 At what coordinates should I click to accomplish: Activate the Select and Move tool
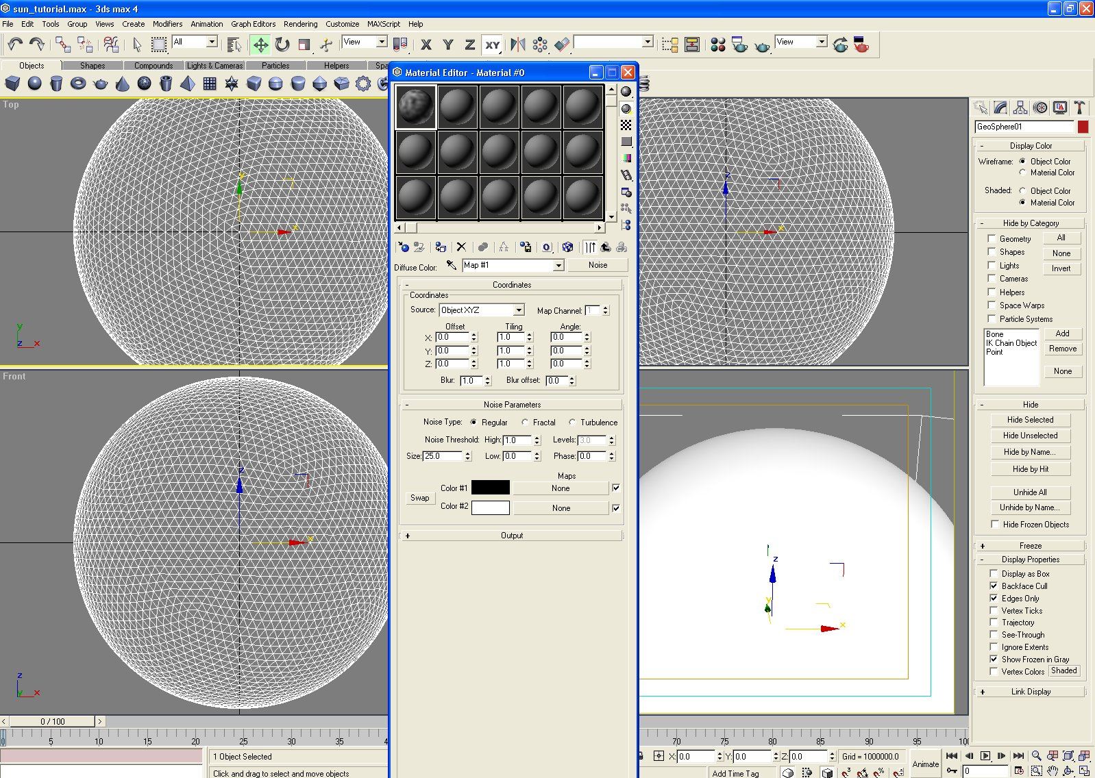tap(260, 45)
